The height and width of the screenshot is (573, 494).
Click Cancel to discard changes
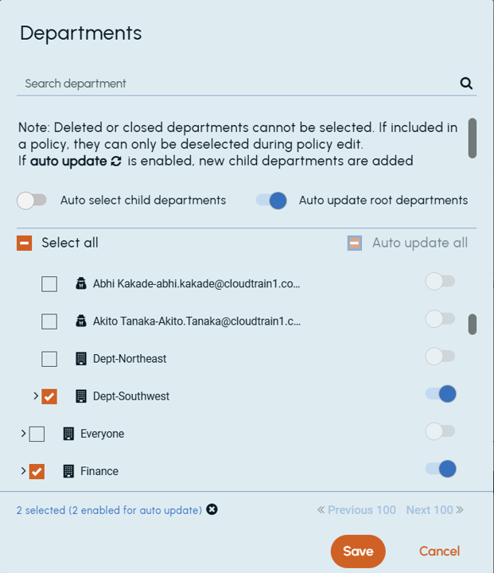click(439, 552)
